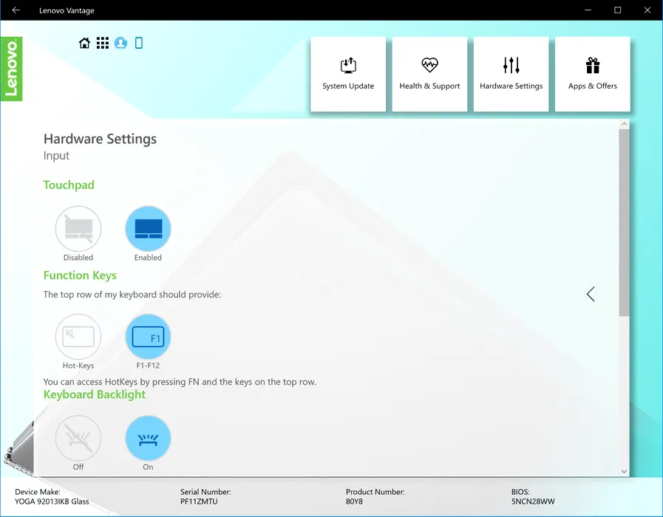This screenshot has width=663, height=517.
Task: Click the vertical scrollbar thumb
Action: click(624, 222)
